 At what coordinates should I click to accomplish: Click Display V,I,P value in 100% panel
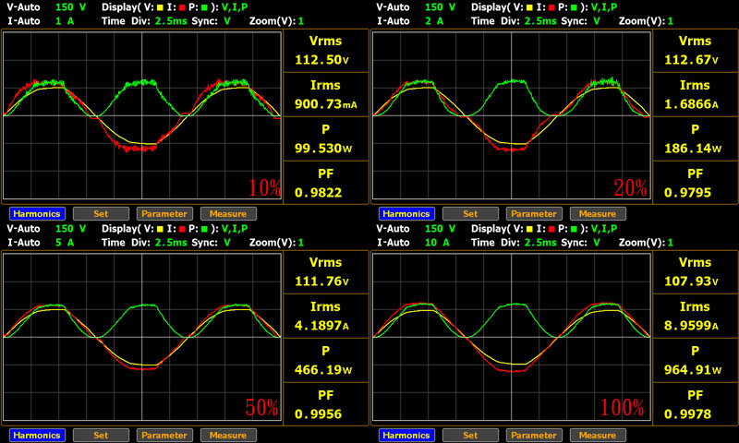coord(604,229)
